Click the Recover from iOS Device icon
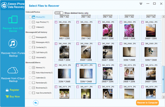This screenshot has width=165, height=107. click(13, 19)
